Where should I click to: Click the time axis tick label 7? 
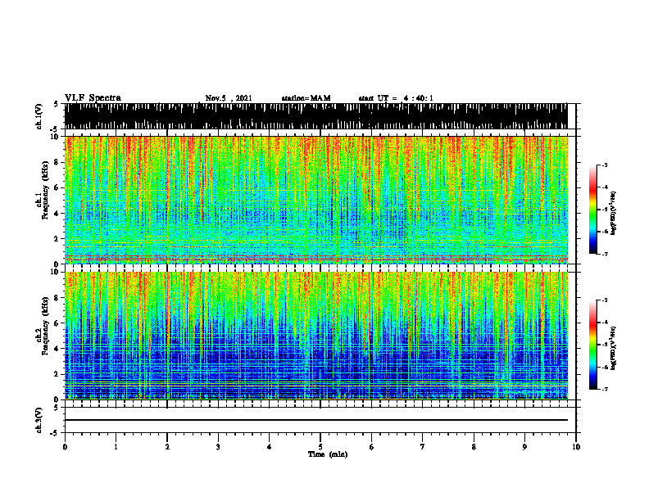point(423,447)
